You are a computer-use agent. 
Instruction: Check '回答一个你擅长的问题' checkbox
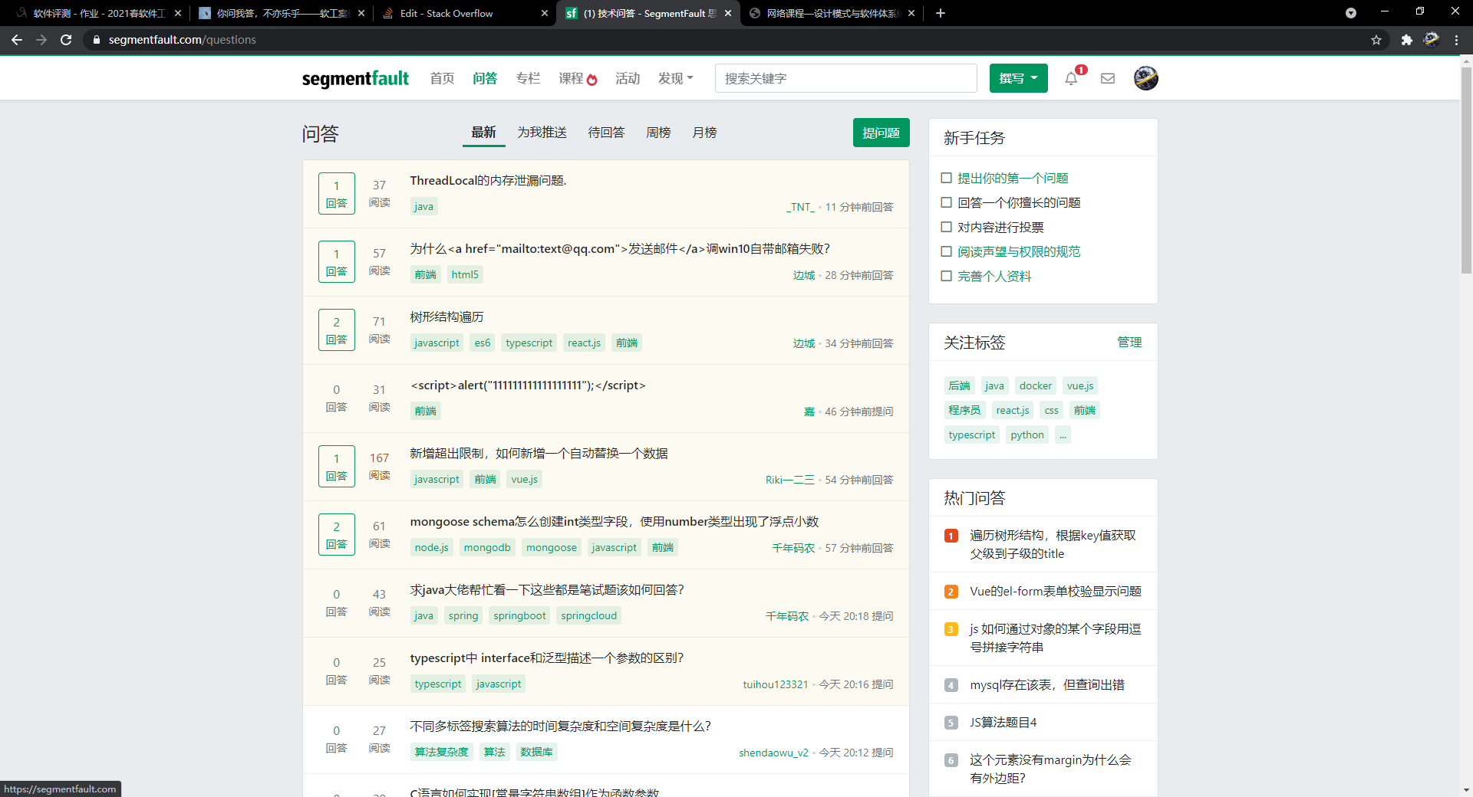[947, 202]
